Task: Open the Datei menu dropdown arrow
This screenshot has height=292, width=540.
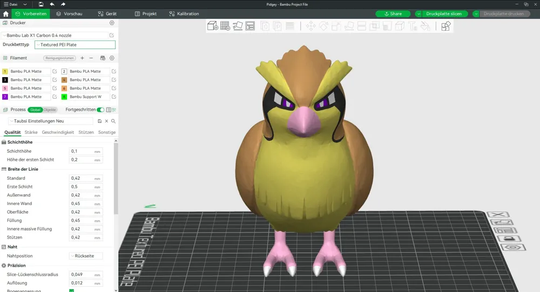Action: [x=25, y=4]
